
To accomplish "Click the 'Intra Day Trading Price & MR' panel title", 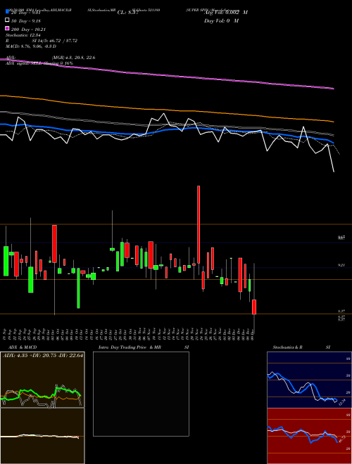I will pos(130,347).
